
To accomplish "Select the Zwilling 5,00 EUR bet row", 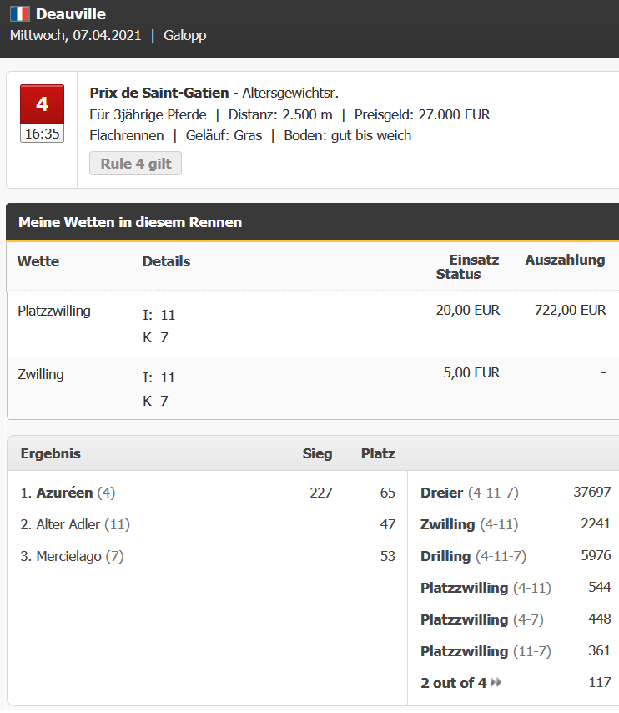I will coord(313,388).
